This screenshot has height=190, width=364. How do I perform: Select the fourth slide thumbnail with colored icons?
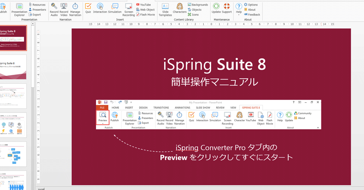[x=13, y=125]
